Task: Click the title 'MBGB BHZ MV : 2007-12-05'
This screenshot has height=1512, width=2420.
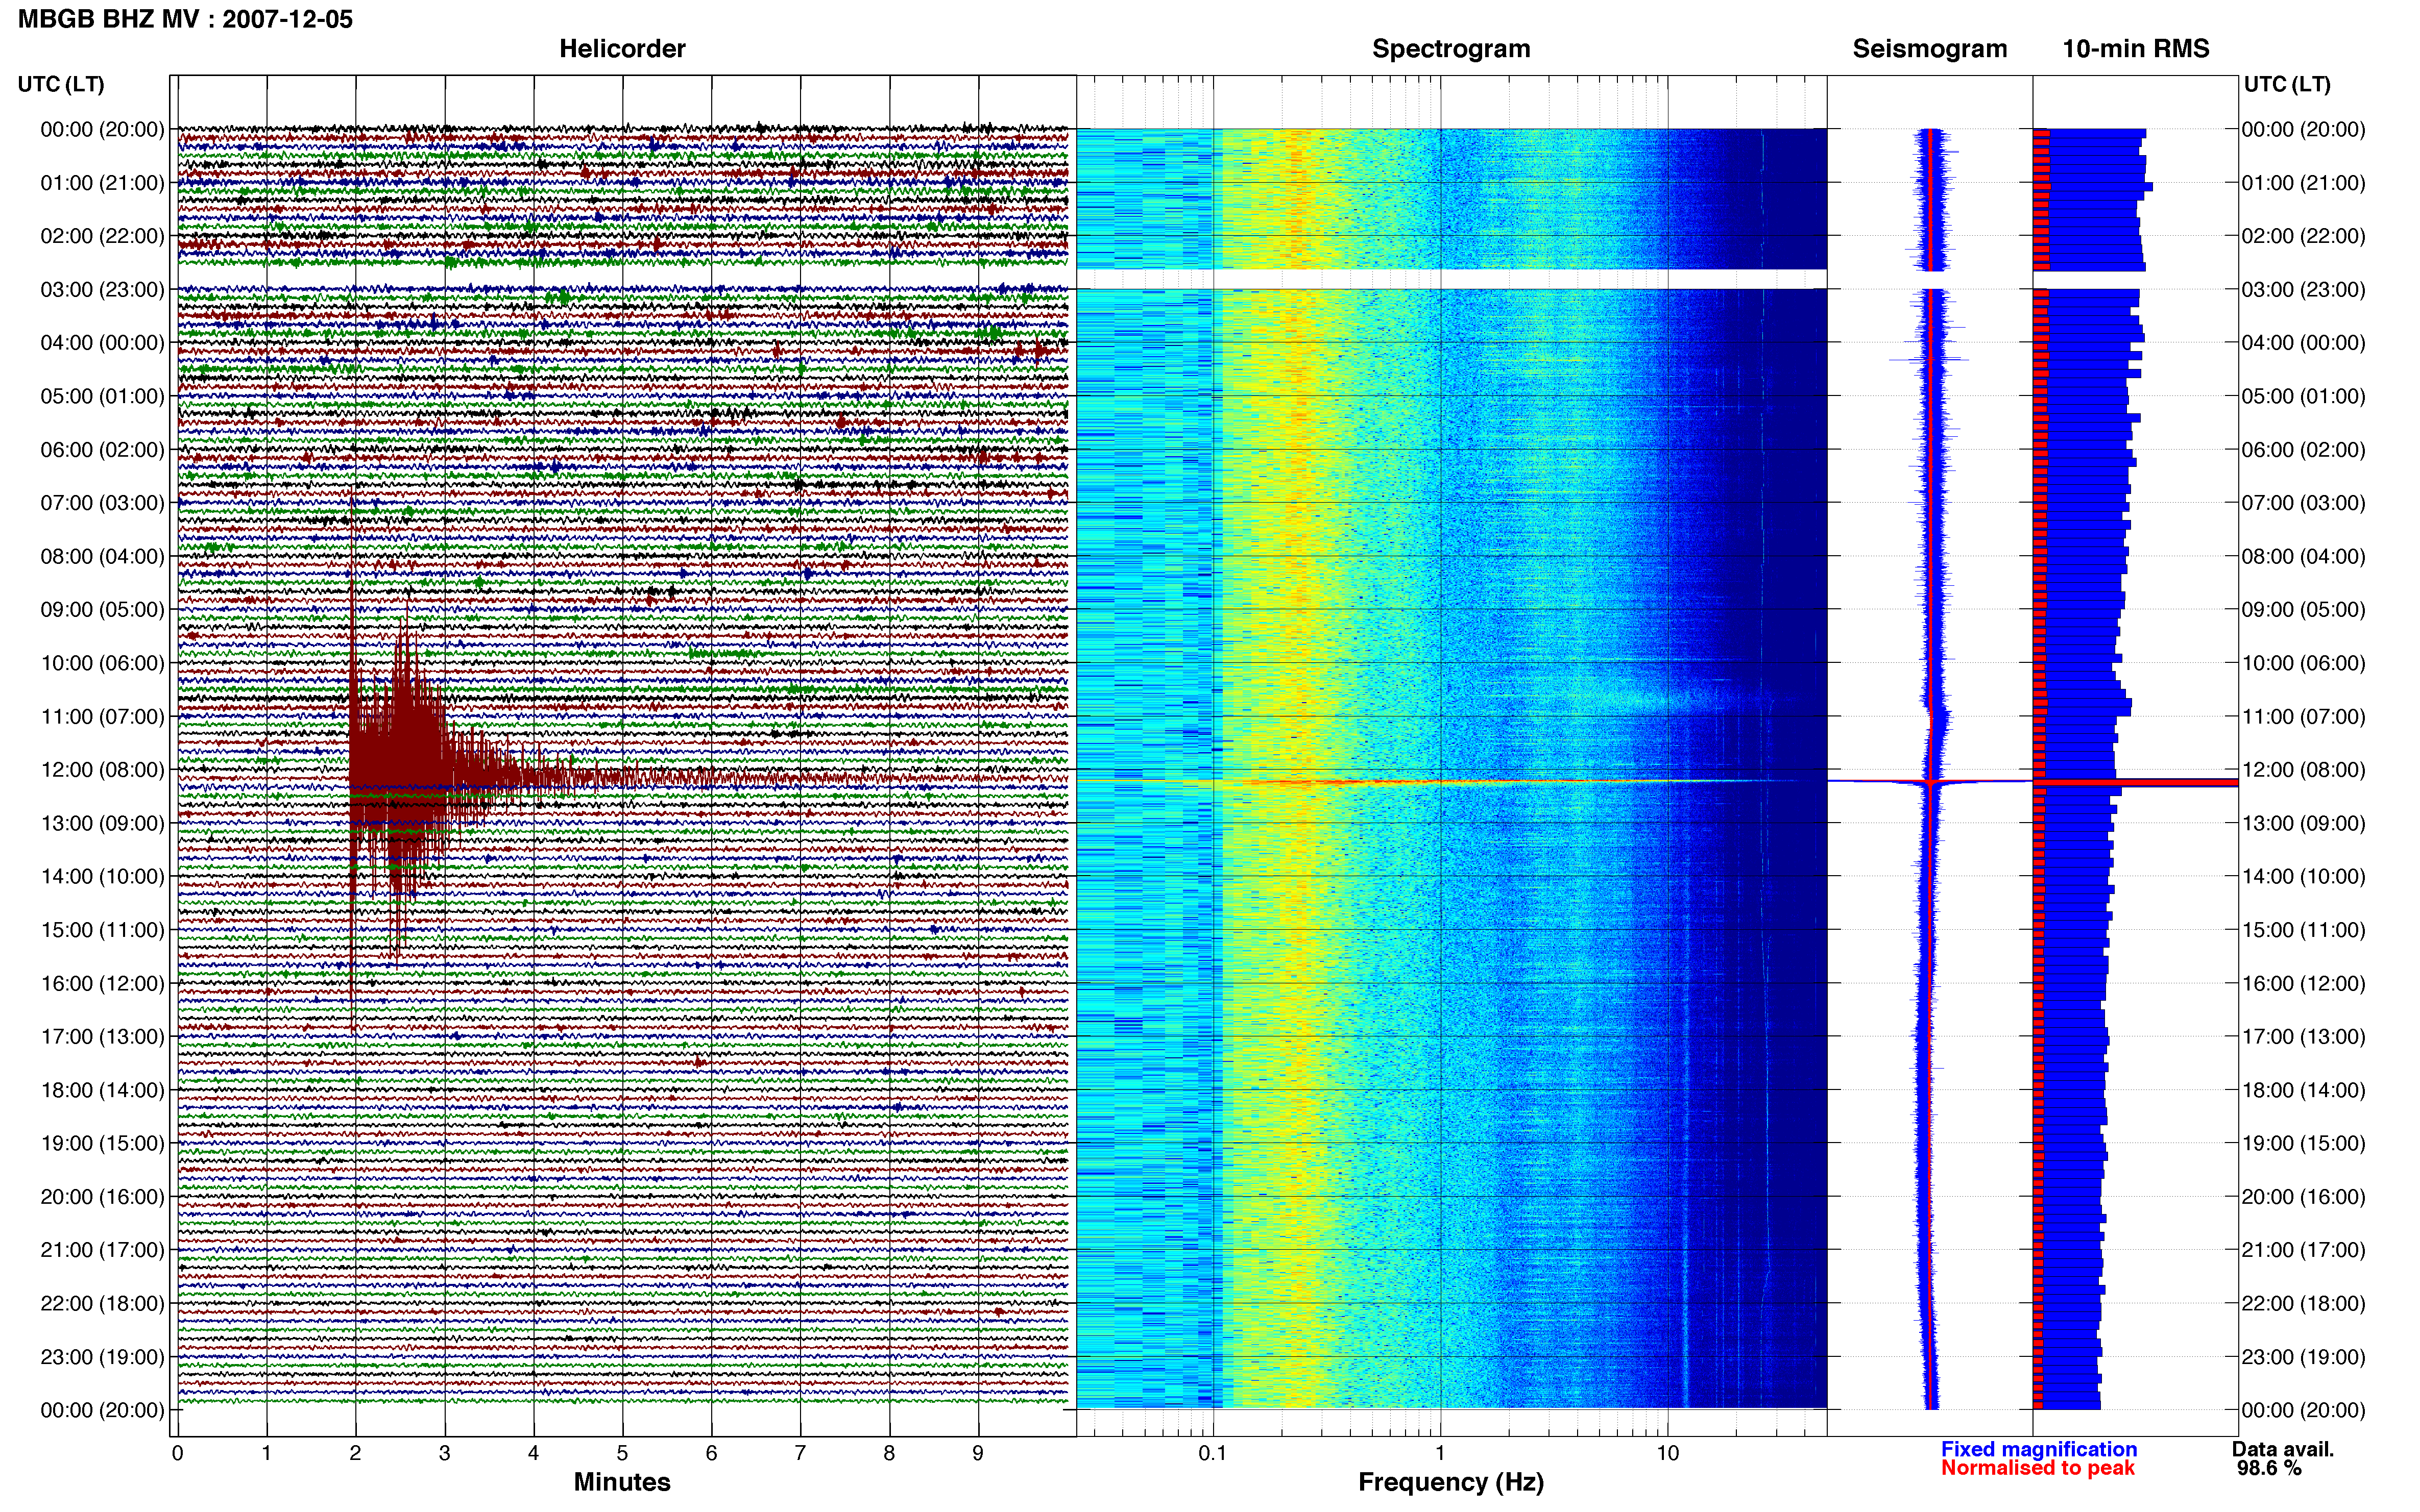Action: [x=185, y=19]
